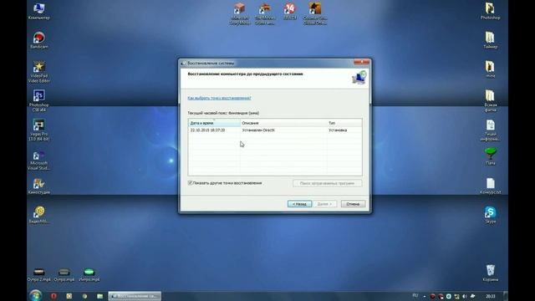This screenshot has height=301, width=535.
Task: Sort by Дата и время column header
Action: click(214, 123)
